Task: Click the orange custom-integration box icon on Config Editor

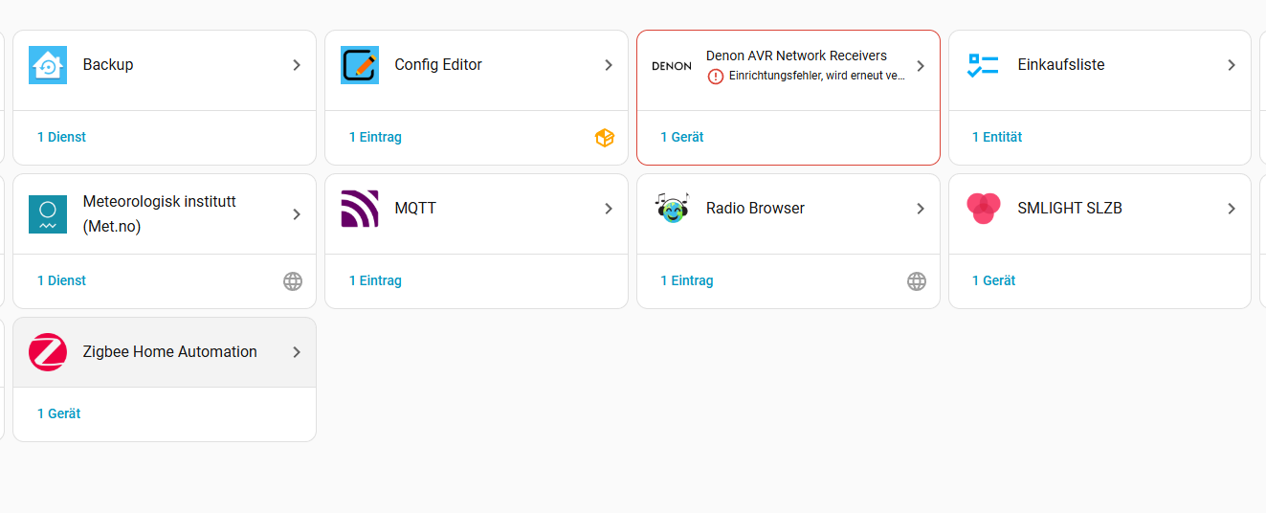Action: point(604,138)
